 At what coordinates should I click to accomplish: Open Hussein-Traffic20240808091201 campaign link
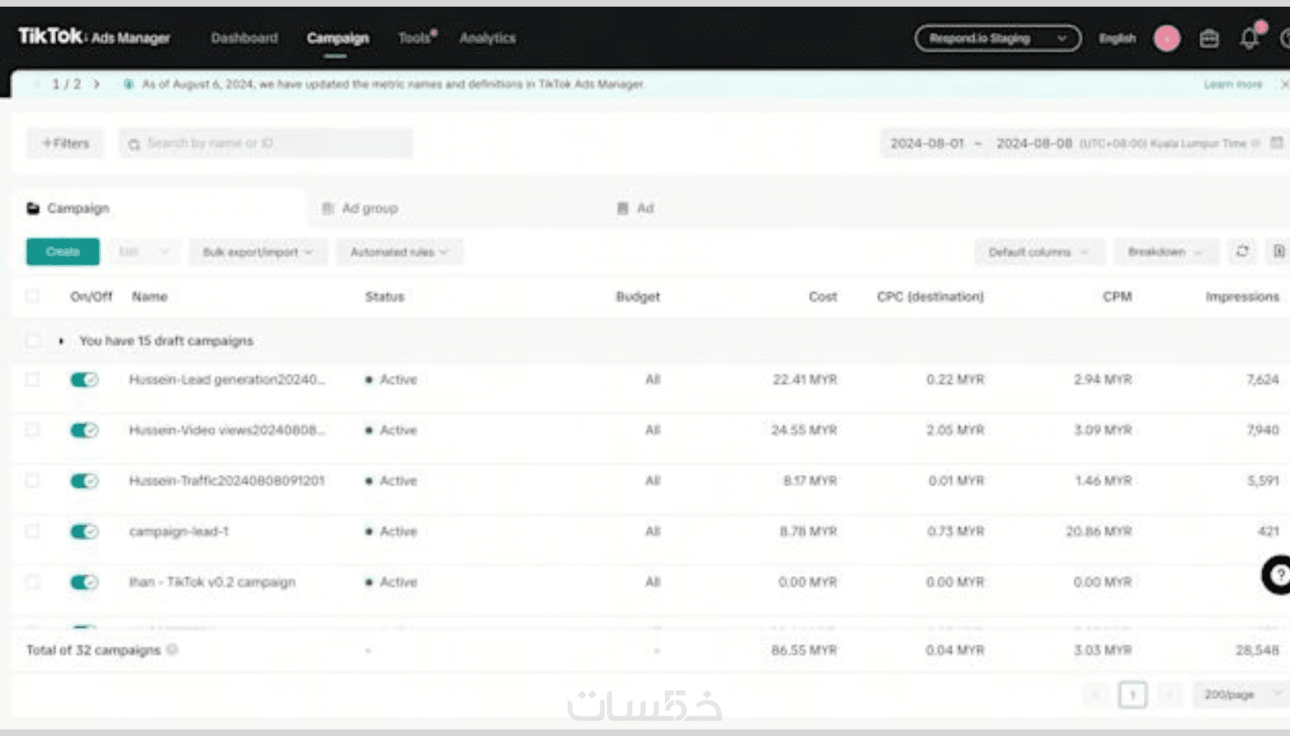coord(227,481)
